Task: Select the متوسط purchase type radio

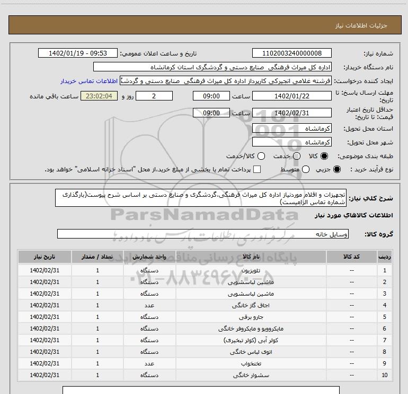Action: 306,169
